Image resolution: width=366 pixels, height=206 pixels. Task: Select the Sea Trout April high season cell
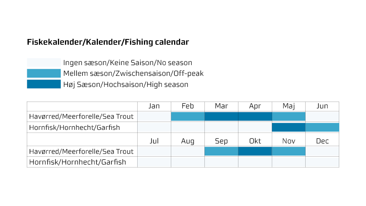click(x=255, y=116)
